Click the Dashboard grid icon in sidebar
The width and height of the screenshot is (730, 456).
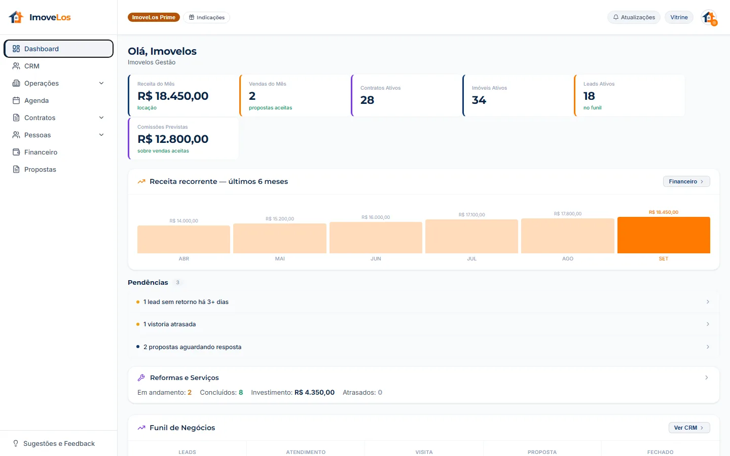click(16, 49)
